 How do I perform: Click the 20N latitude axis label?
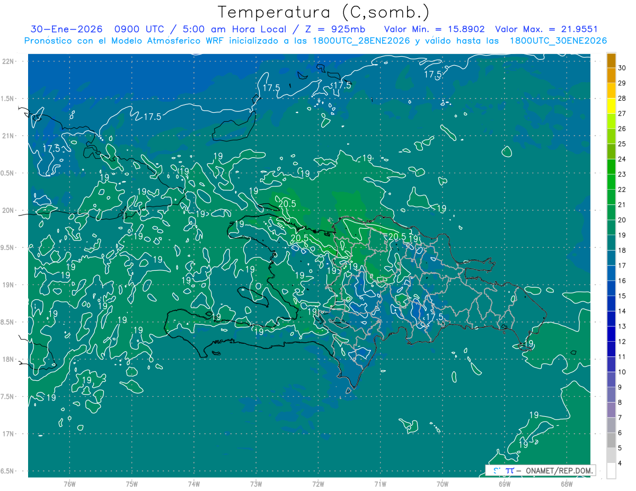[9, 210]
